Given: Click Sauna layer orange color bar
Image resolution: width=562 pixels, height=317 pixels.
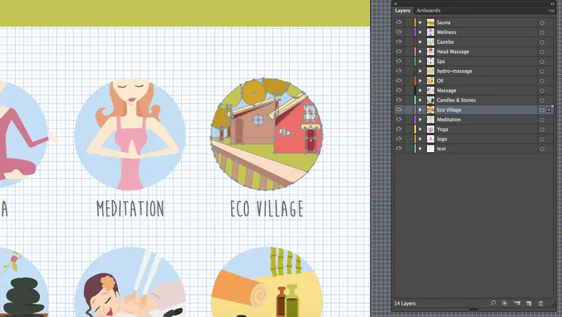Looking at the screenshot, I should pos(415,22).
